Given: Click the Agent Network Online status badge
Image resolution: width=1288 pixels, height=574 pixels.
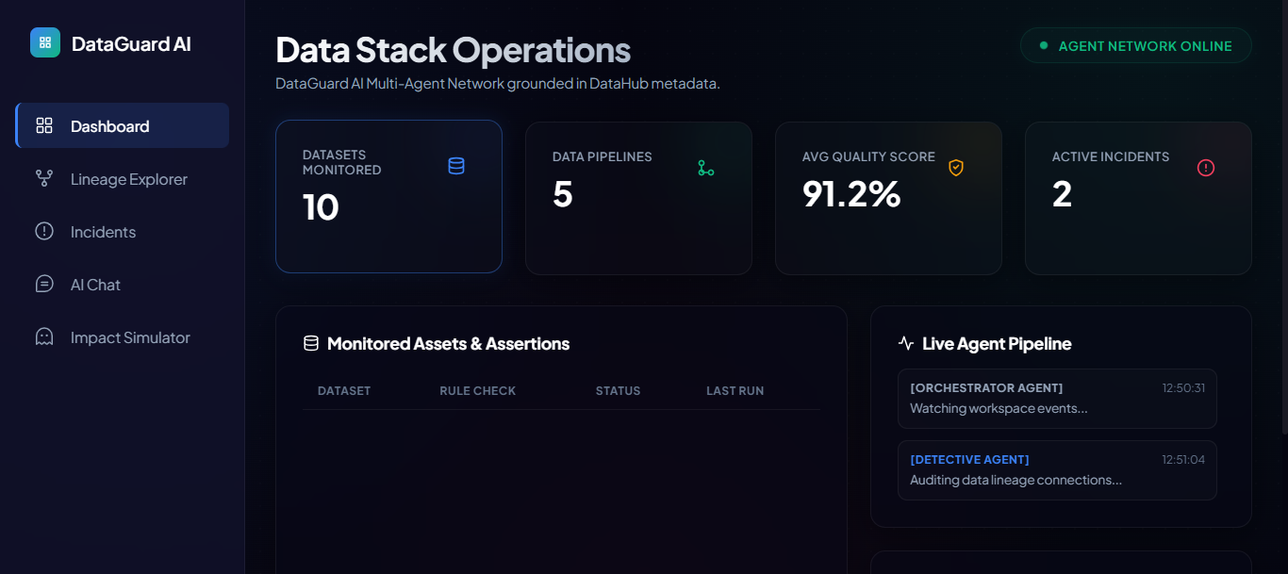Looking at the screenshot, I should pos(1135,45).
